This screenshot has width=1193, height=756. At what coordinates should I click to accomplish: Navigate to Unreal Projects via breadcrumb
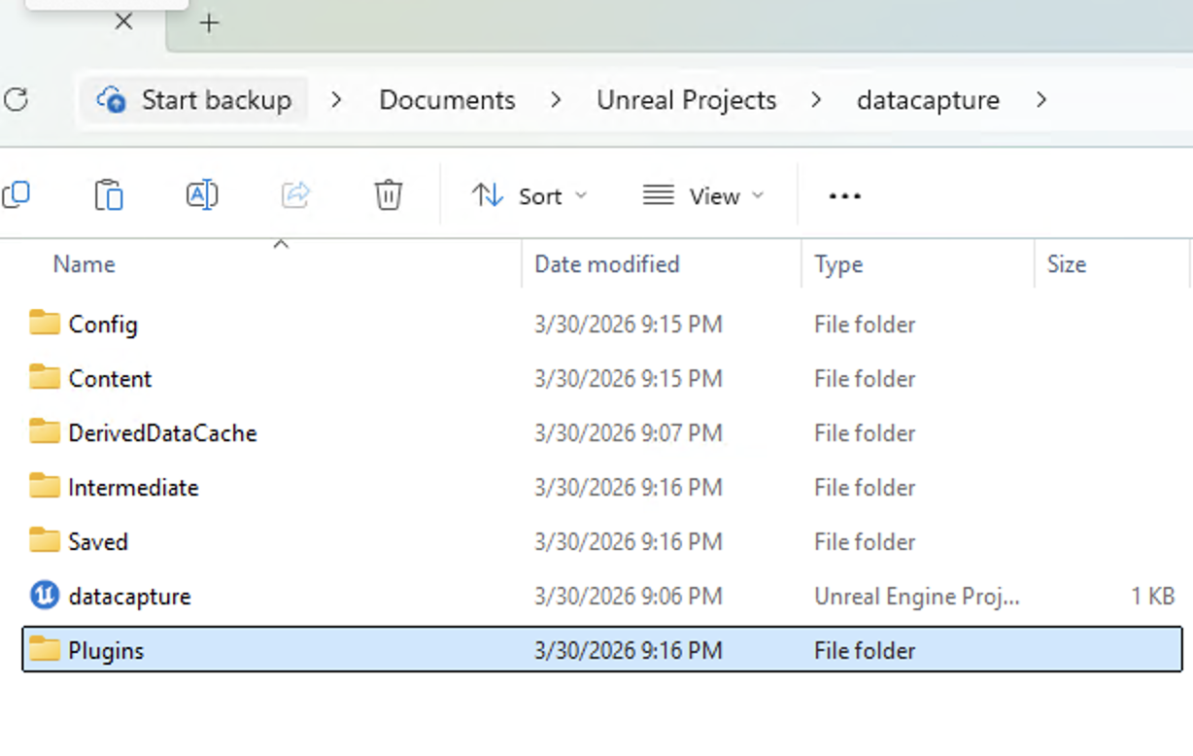pyautogui.click(x=686, y=99)
